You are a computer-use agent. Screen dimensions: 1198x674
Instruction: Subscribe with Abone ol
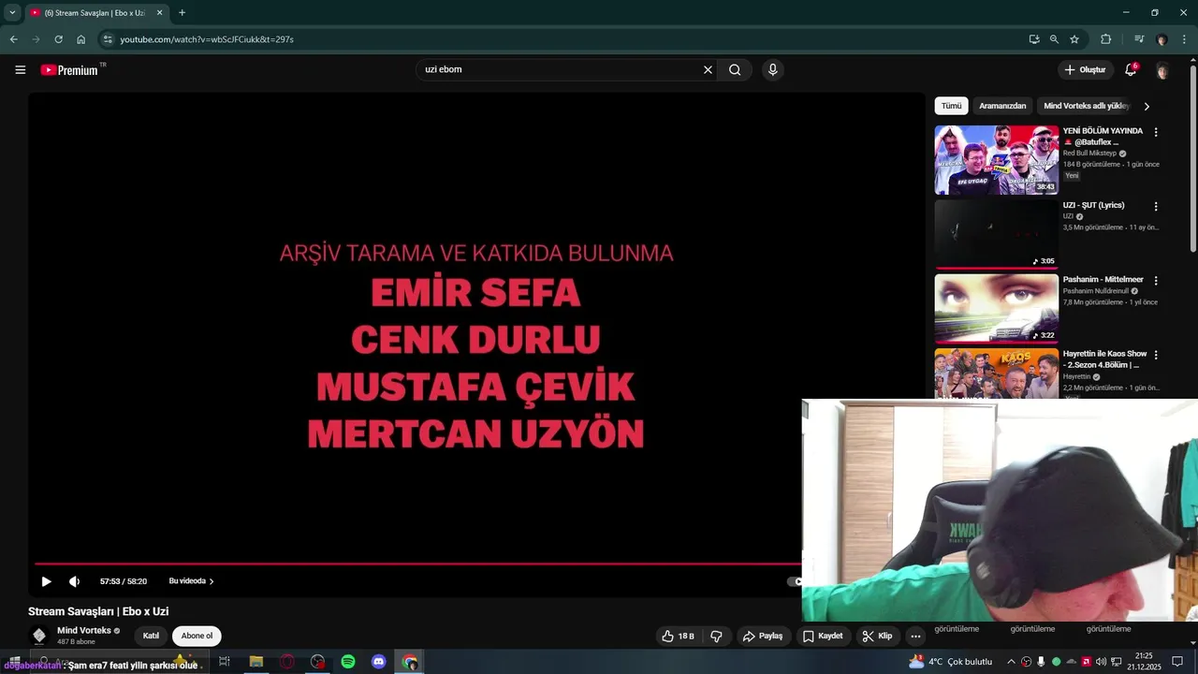tap(197, 636)
